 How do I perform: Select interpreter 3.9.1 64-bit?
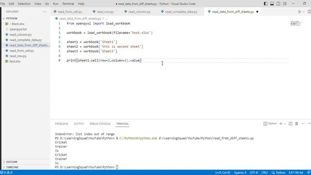[296, 173]
